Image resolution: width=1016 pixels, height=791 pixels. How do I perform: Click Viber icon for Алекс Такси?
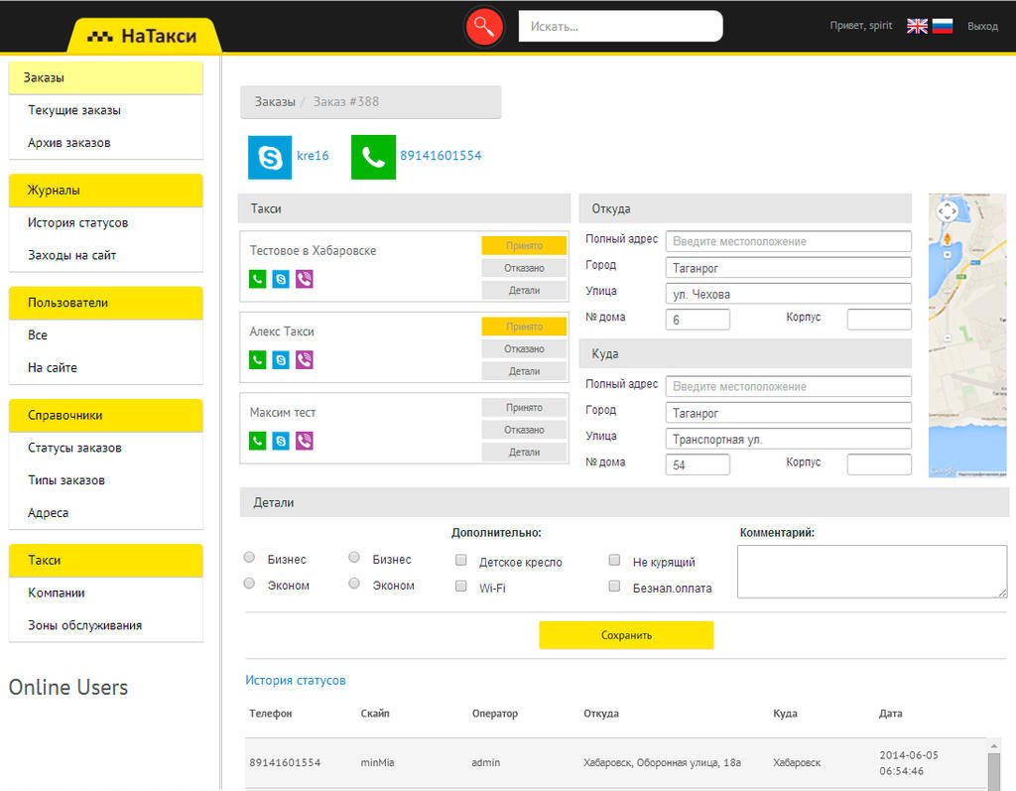tap(305, 360)
